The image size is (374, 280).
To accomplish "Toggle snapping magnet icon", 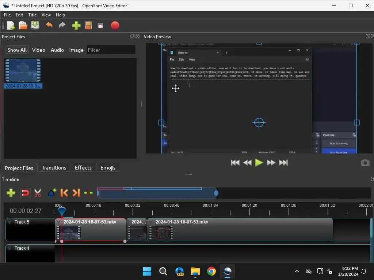I will (x=25, y=193).
